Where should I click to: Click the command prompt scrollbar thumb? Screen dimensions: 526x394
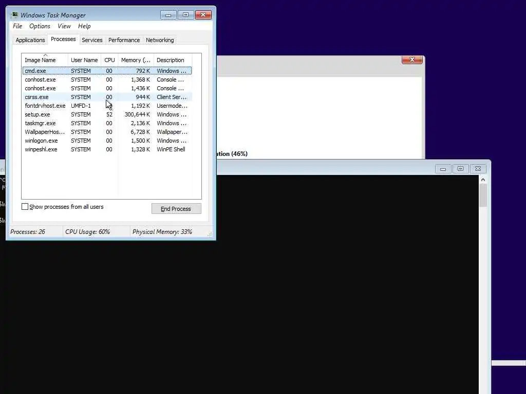(x=483, y=195)
